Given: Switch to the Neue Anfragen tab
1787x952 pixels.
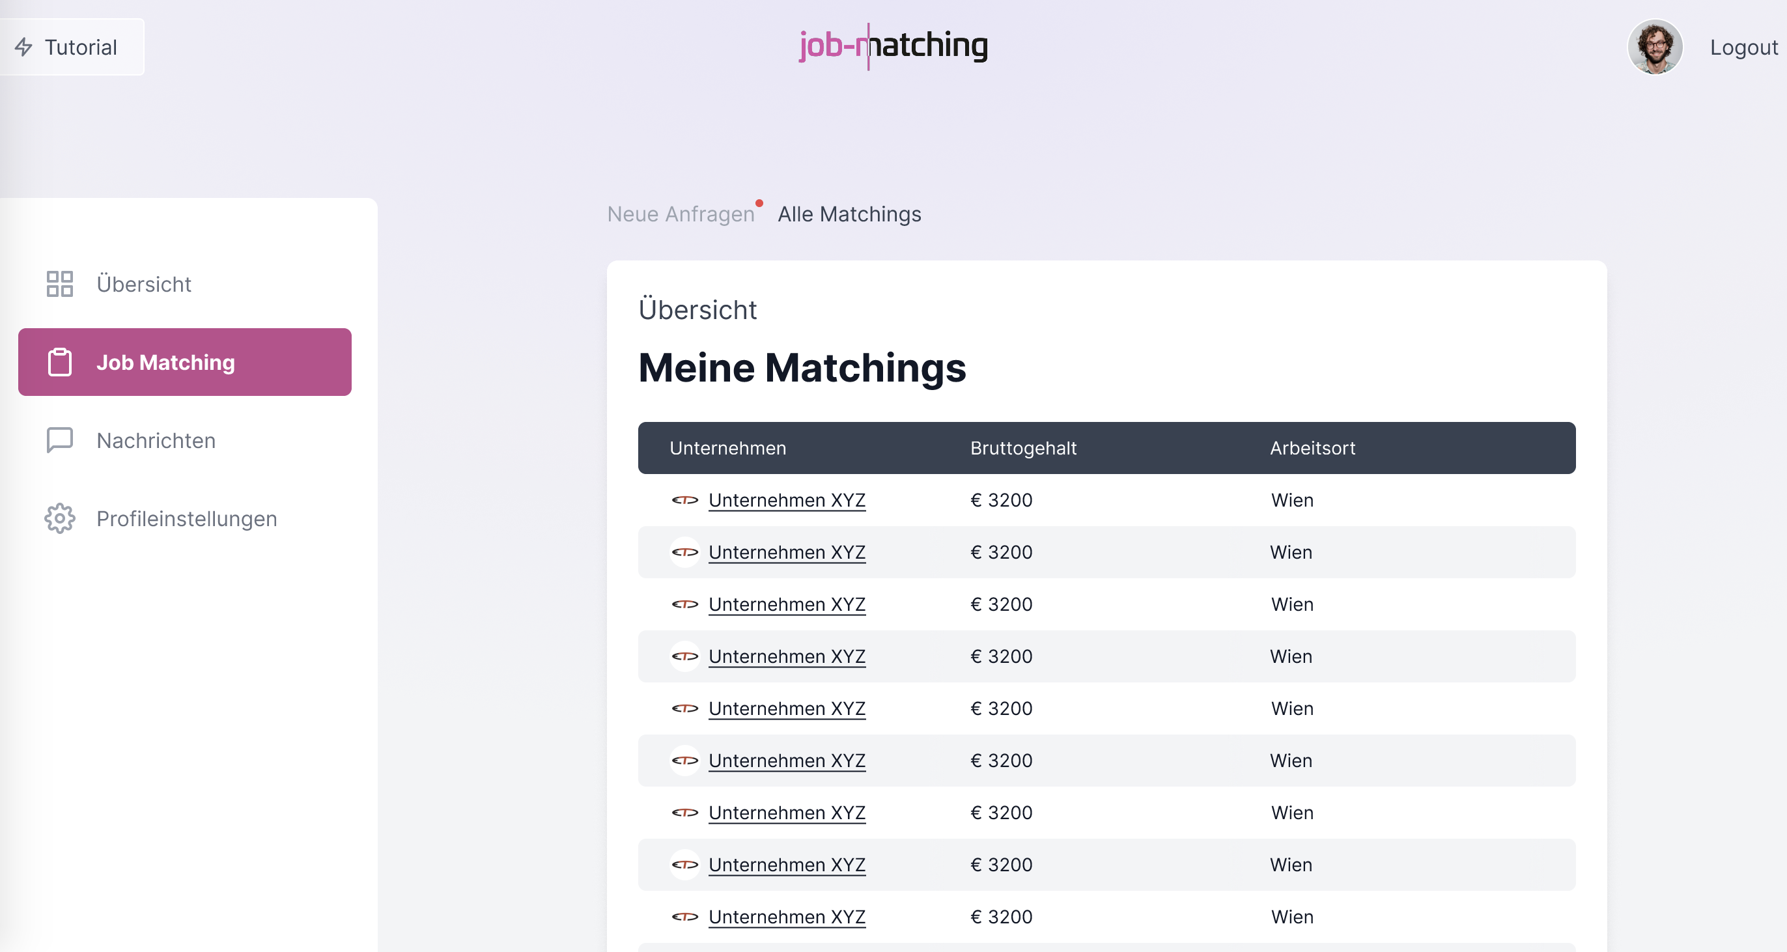Looking at the screenshot, I should coord(681,214).
